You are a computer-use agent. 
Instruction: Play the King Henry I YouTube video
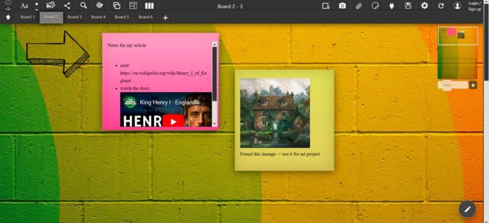(173, 121)
